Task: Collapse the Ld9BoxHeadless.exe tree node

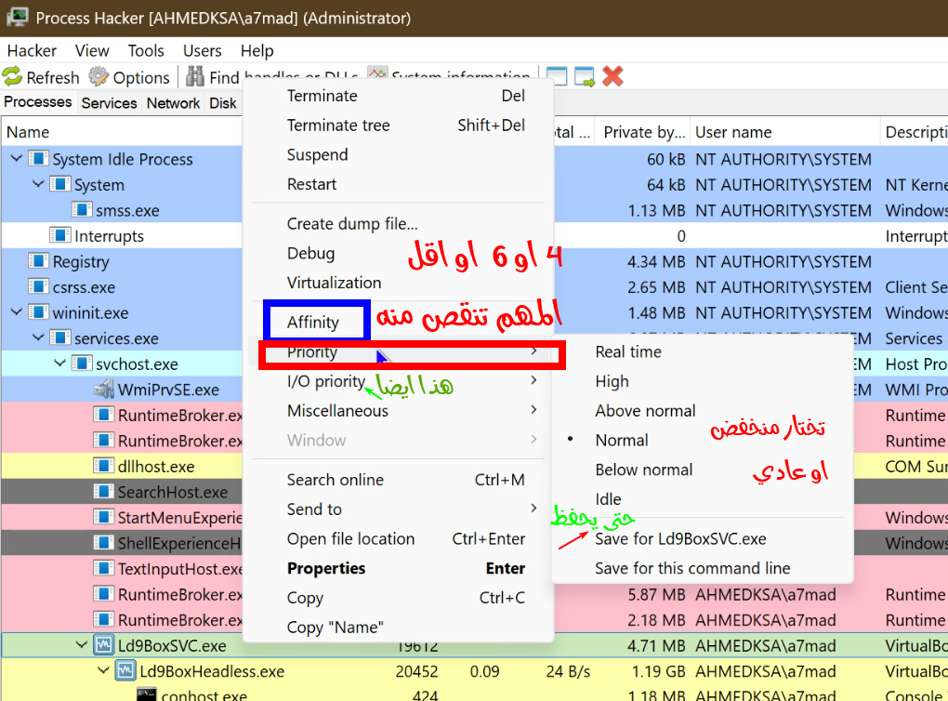Action: [103, 670]
